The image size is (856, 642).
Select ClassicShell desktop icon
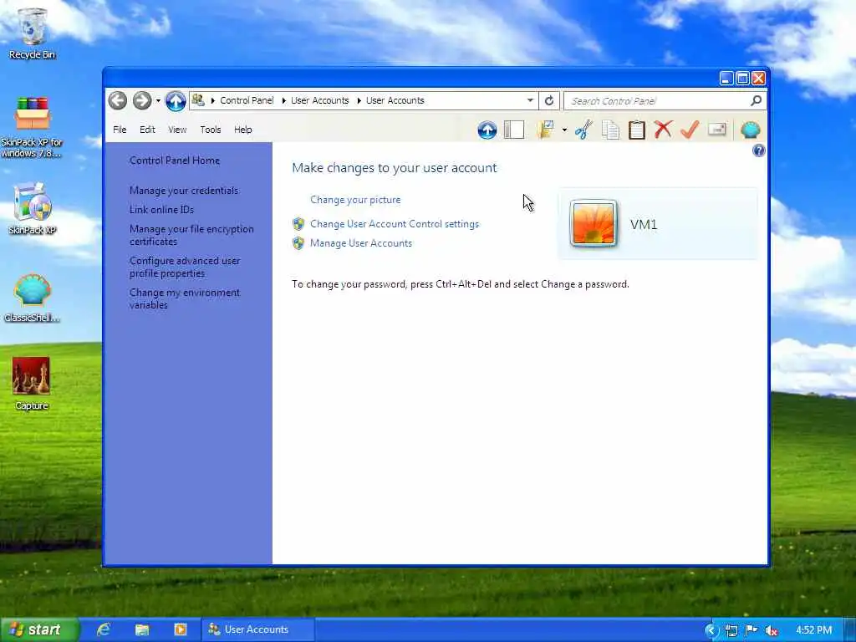[x=33, y=298]
